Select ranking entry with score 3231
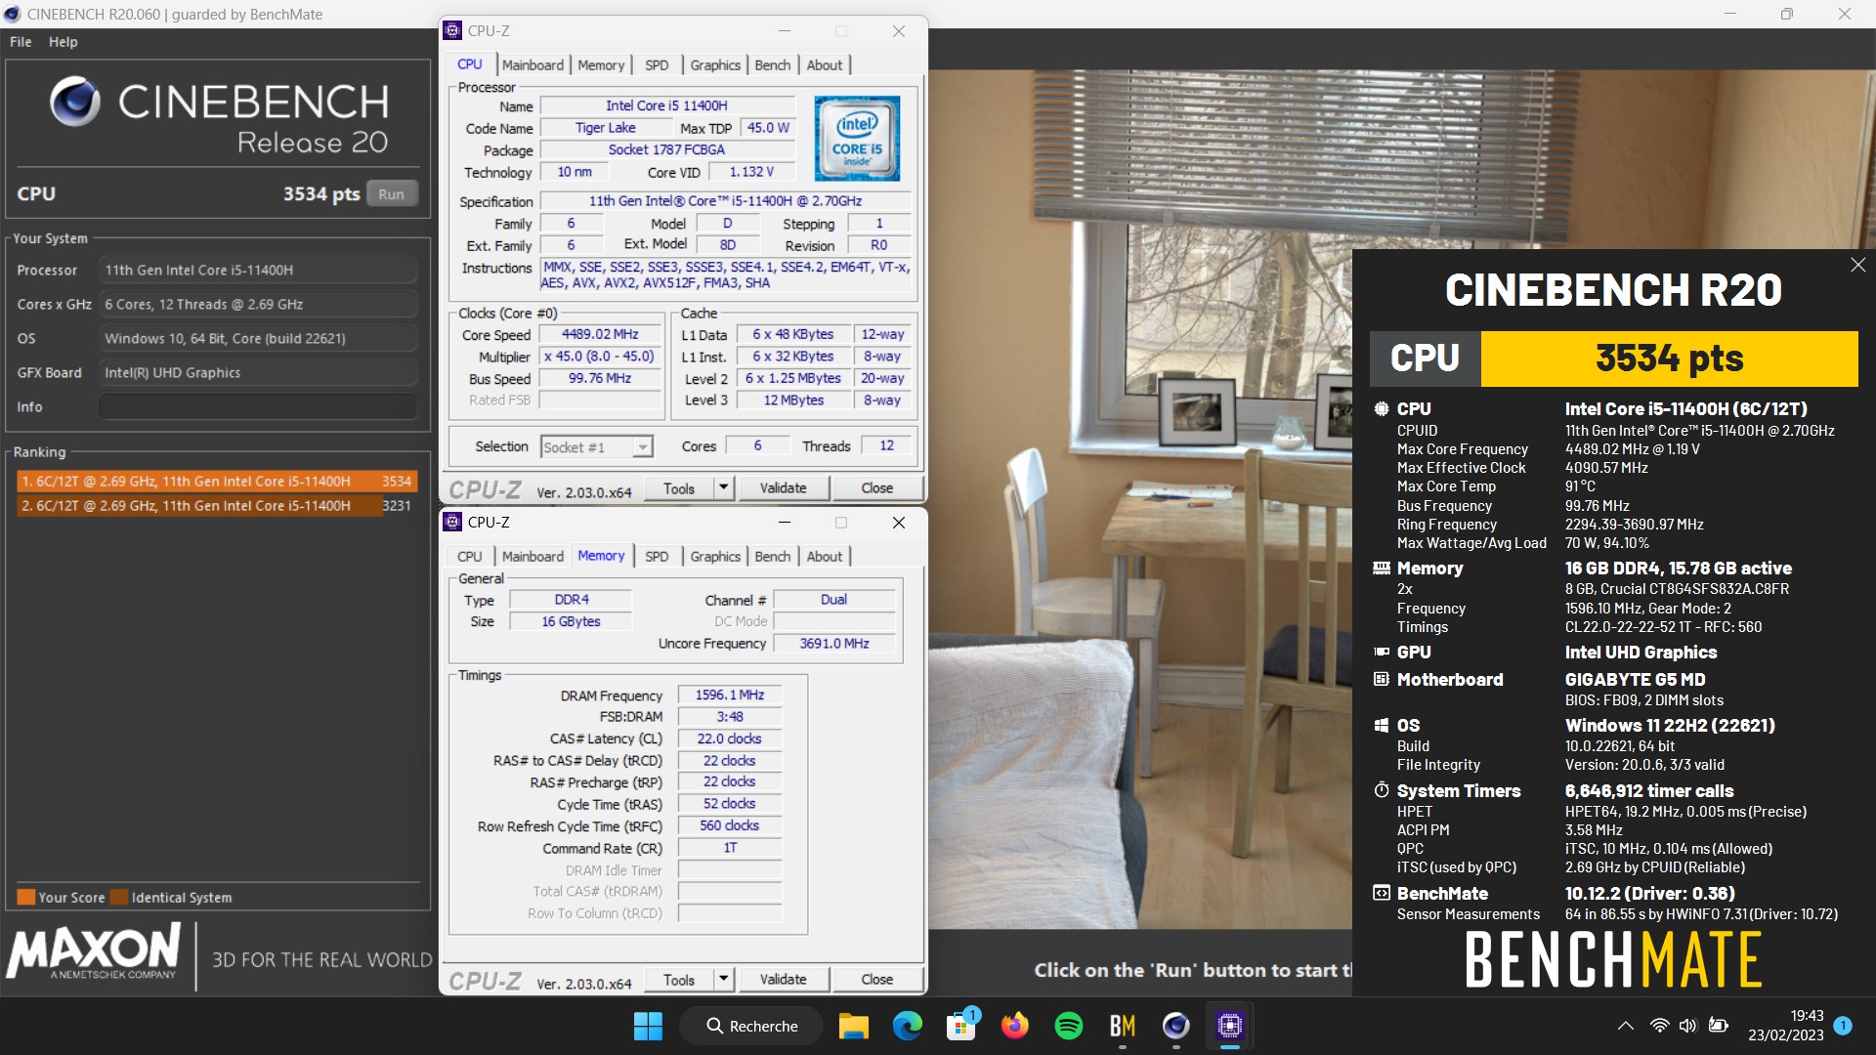1876x1055 pixels. (217, 505)
